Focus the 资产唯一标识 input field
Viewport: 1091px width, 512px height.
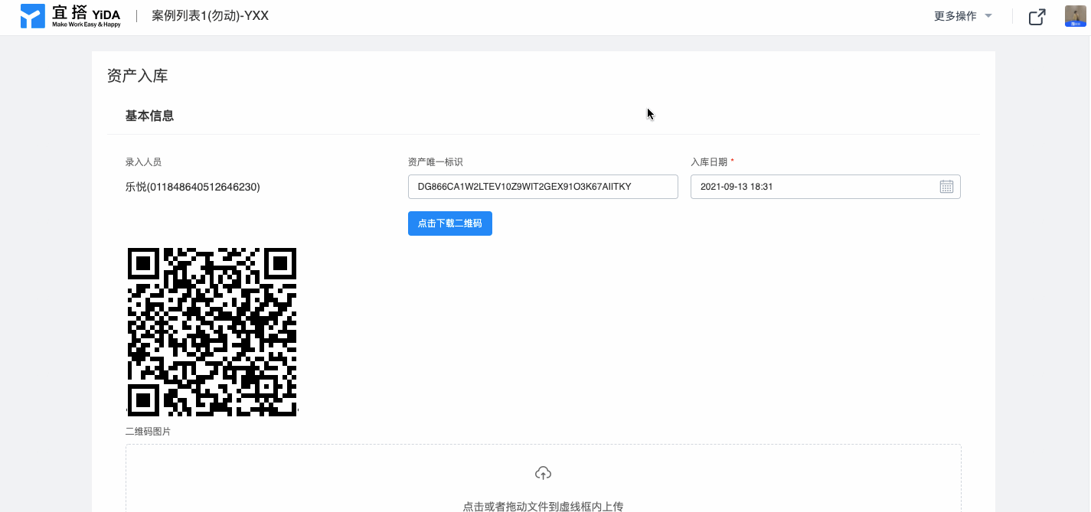pos(543,187)
